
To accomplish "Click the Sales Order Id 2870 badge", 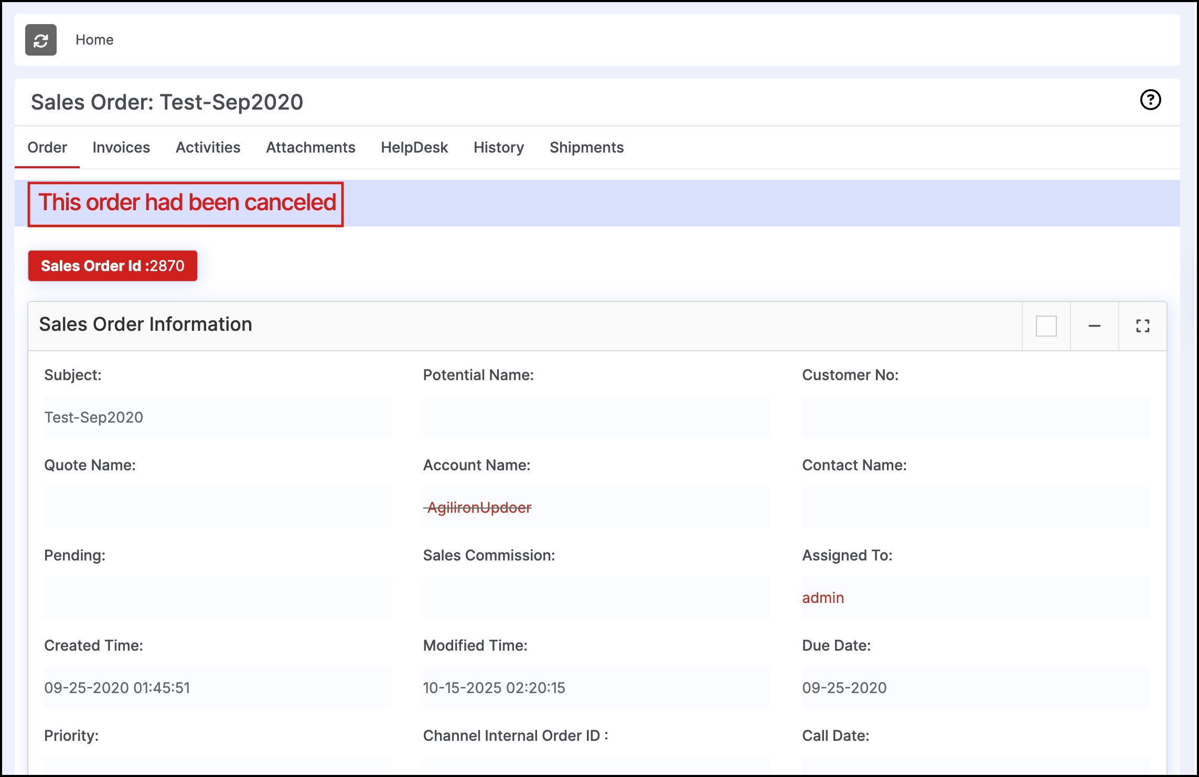I will pyautogui.click(x=113, y=266).
